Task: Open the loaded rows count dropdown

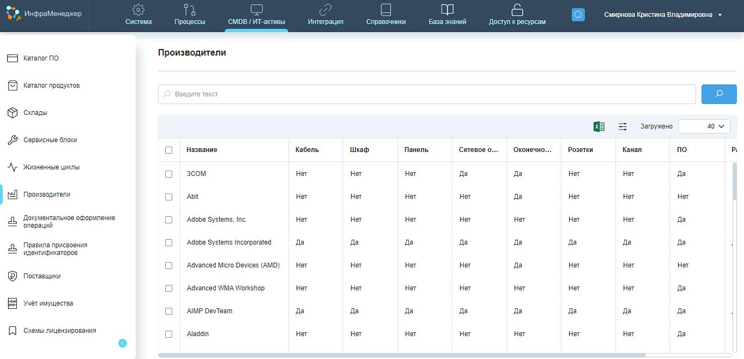Action: tap(704, 126)
